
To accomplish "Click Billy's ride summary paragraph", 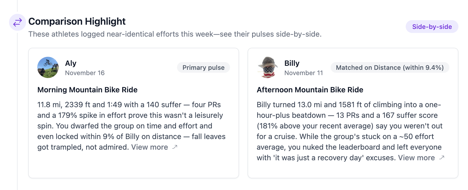I will pos(349,126).
